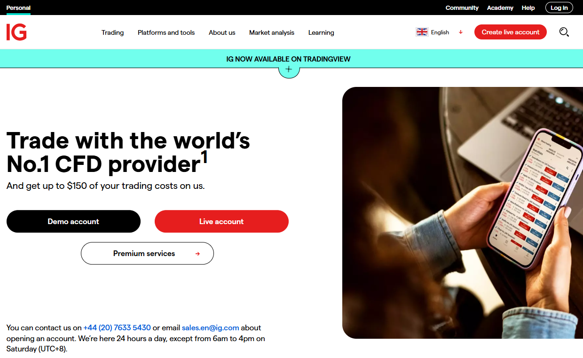Open the Trading menu
The image size is (583, 358).
click(113, 32)
